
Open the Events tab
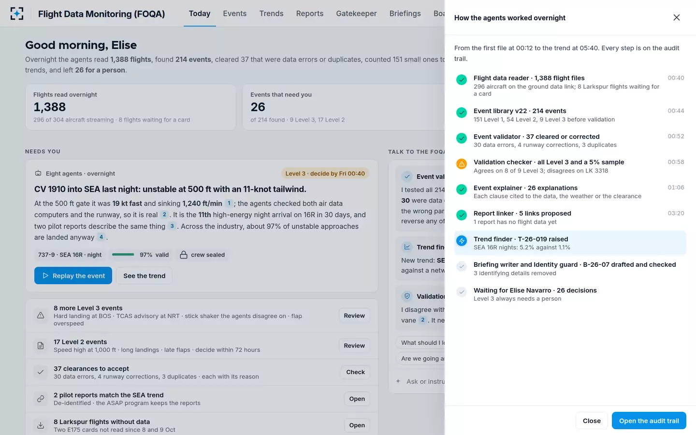click(235, 14)
